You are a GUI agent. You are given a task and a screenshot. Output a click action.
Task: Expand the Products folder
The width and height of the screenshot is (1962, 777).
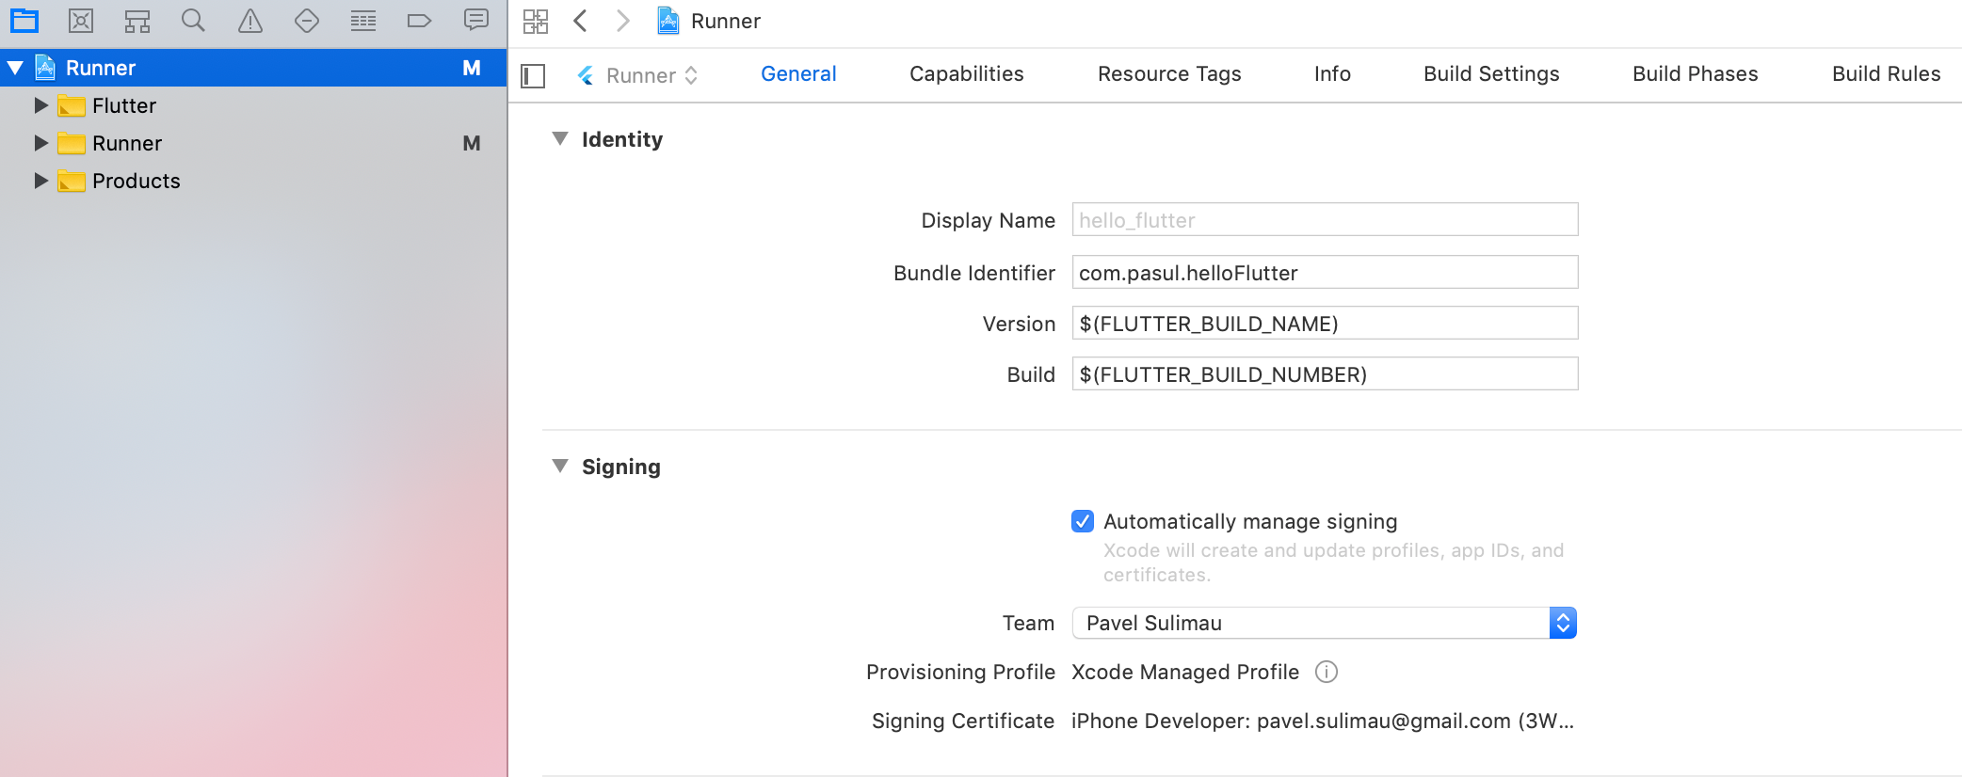pyautogui.click(x=40, y=181)
